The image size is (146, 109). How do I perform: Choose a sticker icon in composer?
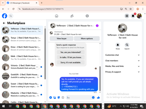click(x=59, y=97)
